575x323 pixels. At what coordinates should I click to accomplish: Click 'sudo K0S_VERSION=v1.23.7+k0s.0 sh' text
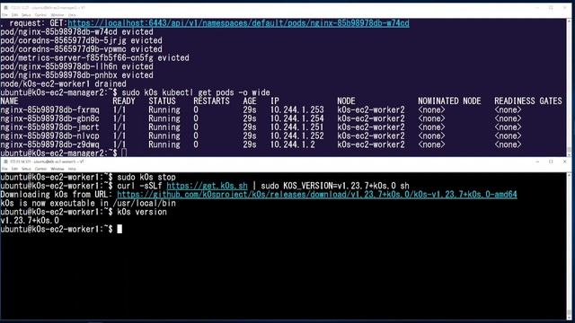(x=335, y=186)
